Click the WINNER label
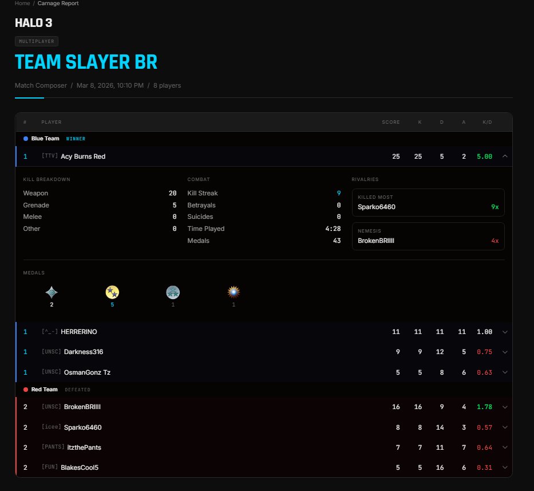The width and height of the screenshot is (534, 491). coord(76,139)
